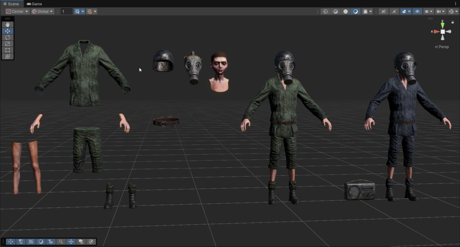Open the scene layers visibility dropdown
Image resolution: width=460 pixels, height=247 pixels.
(x=429, y=11)
